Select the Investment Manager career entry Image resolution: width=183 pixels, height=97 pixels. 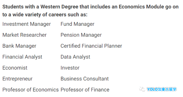click(x=27, y=24)
